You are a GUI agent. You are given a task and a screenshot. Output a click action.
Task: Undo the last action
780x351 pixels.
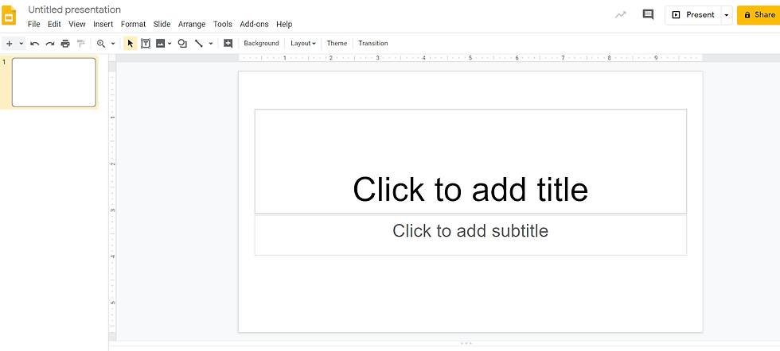pyautogui.click(x=35, y=44)
